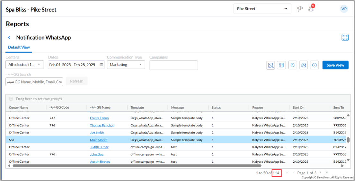355x181 pixels.
Task: Click scroll left arrow of table
Action: click(x=9, y=166)
